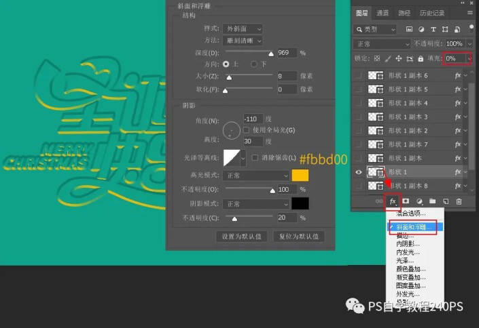Click the 设置为默认值 button
This screenshot has height=328, width=479.
pos(242,237)
